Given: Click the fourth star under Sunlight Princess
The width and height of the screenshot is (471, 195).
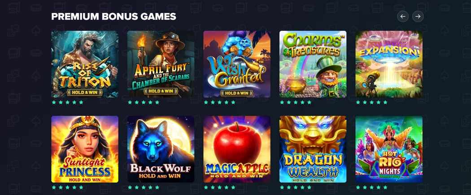Looking at the screenshot, I should pyautogui.click(x=74, y=187).
